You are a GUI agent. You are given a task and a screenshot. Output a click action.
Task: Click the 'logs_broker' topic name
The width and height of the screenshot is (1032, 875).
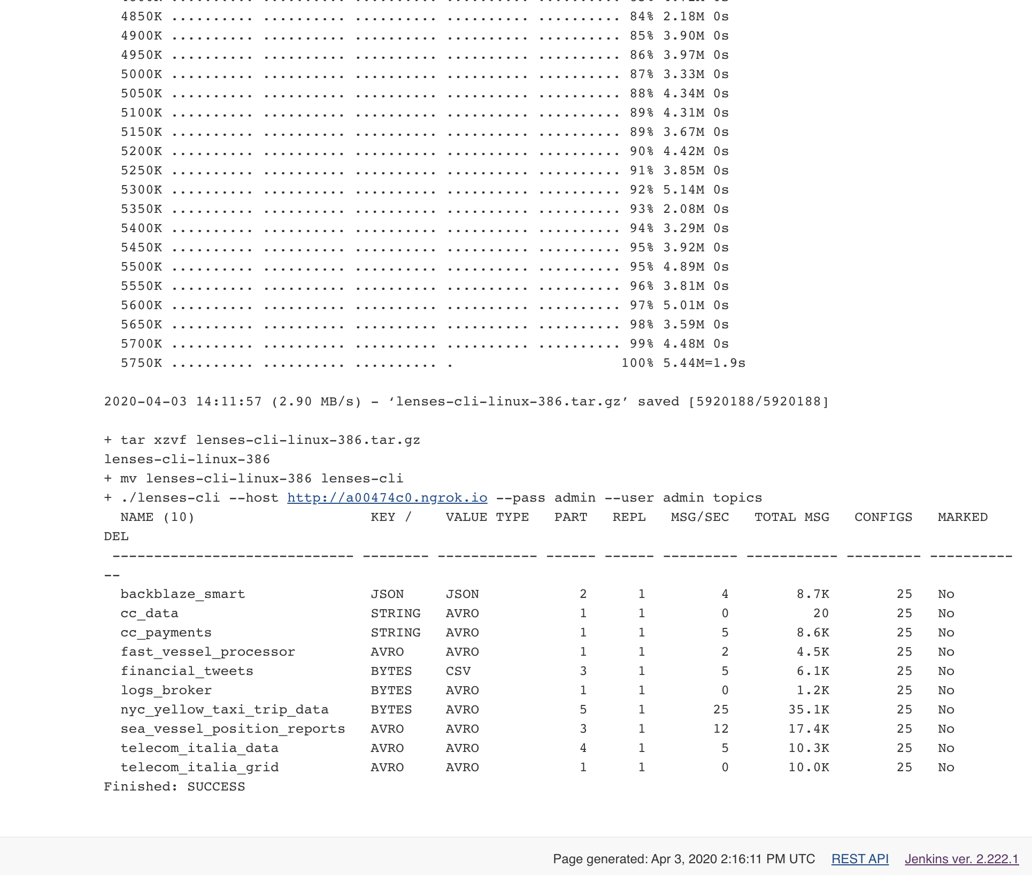tap(166, 690)
